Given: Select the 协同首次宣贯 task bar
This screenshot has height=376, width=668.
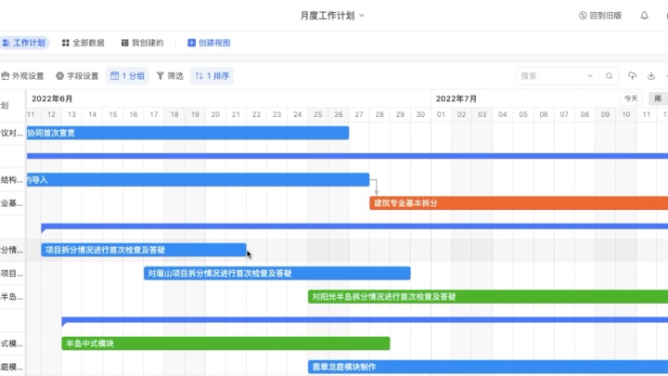Looking at the screenshot, I should (187, 133).
